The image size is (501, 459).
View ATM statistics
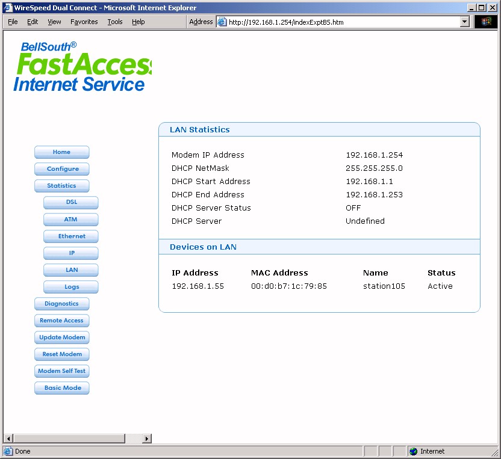(71, 220)
